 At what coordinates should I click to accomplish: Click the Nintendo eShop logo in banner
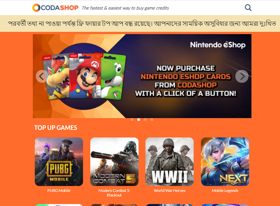218,45
